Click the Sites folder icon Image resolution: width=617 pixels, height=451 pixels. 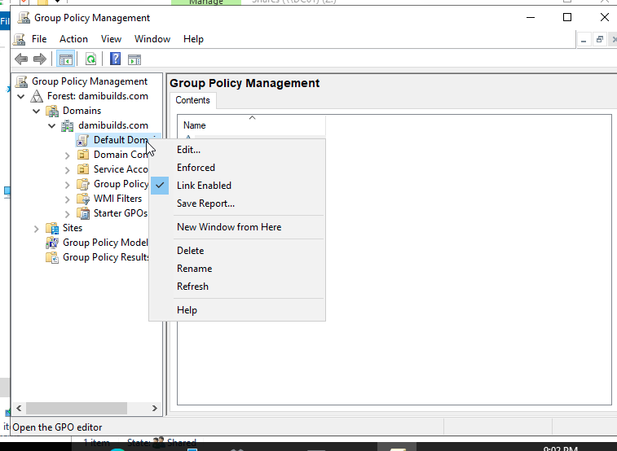52,228
